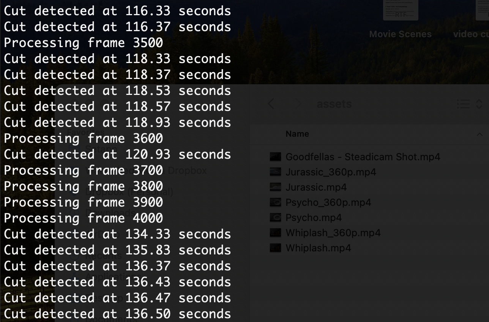Select the Psycho_360p.mp4 file name
This screenshot has width=489, height=322.
click(328, 202)
